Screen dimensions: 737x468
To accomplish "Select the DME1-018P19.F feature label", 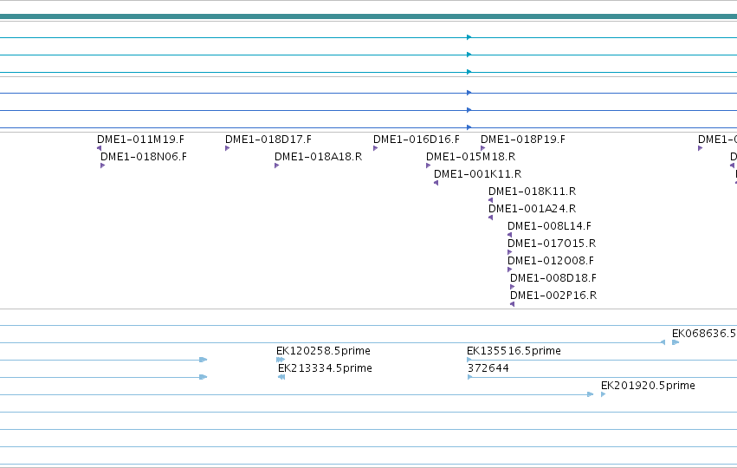I will coord(523,140).
